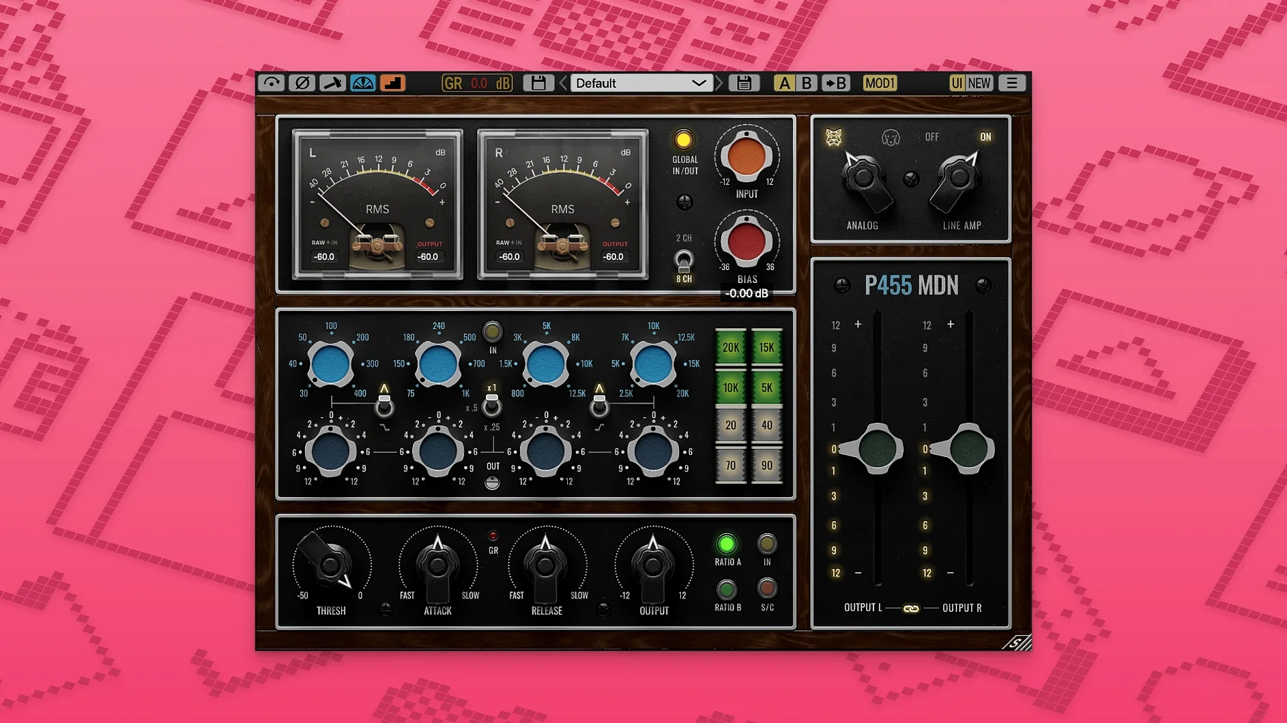
Task: Toggle the phase invert (Ø) icon
Action: [302, 83]
